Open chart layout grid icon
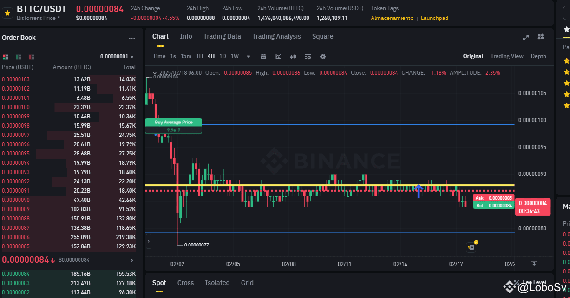The width and height of the screenshot is (570, 298). click(x=541, y=37)
